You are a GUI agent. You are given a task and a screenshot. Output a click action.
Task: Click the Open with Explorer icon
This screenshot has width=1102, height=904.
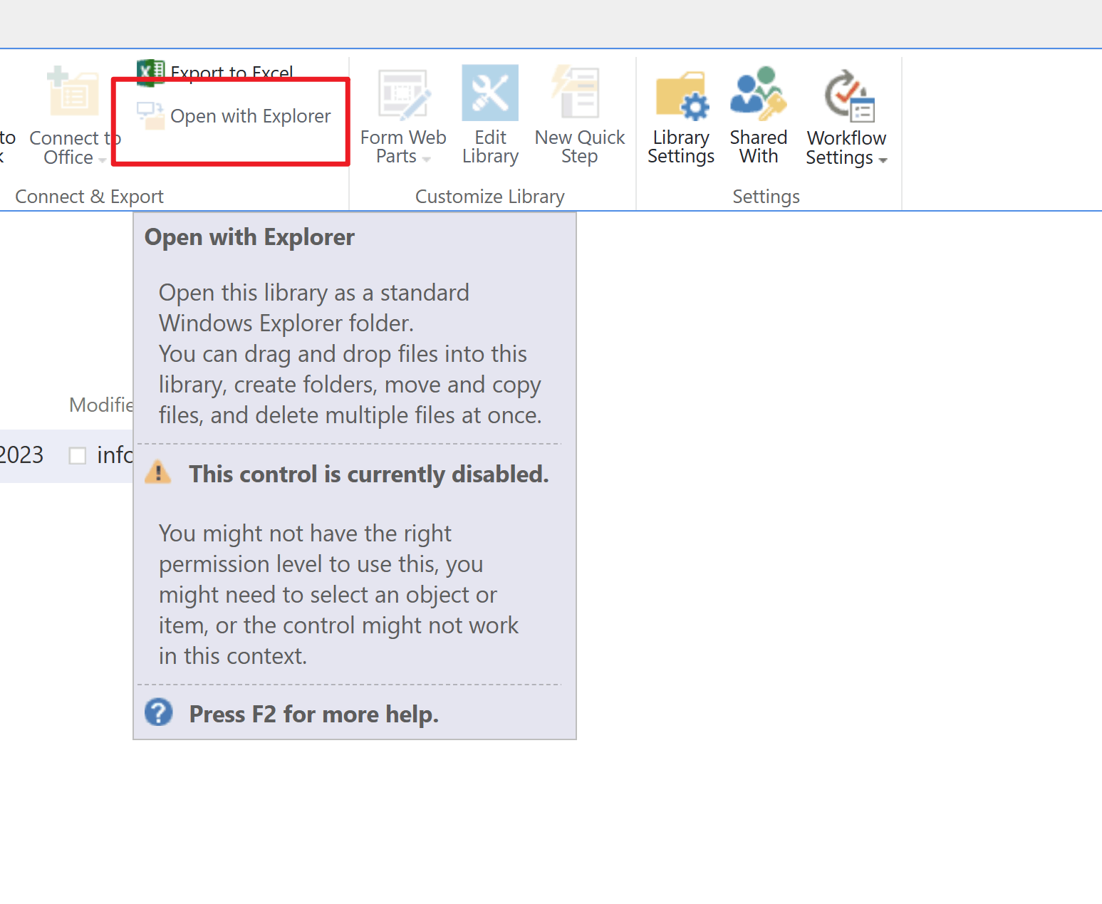click(x=150, y=115)
